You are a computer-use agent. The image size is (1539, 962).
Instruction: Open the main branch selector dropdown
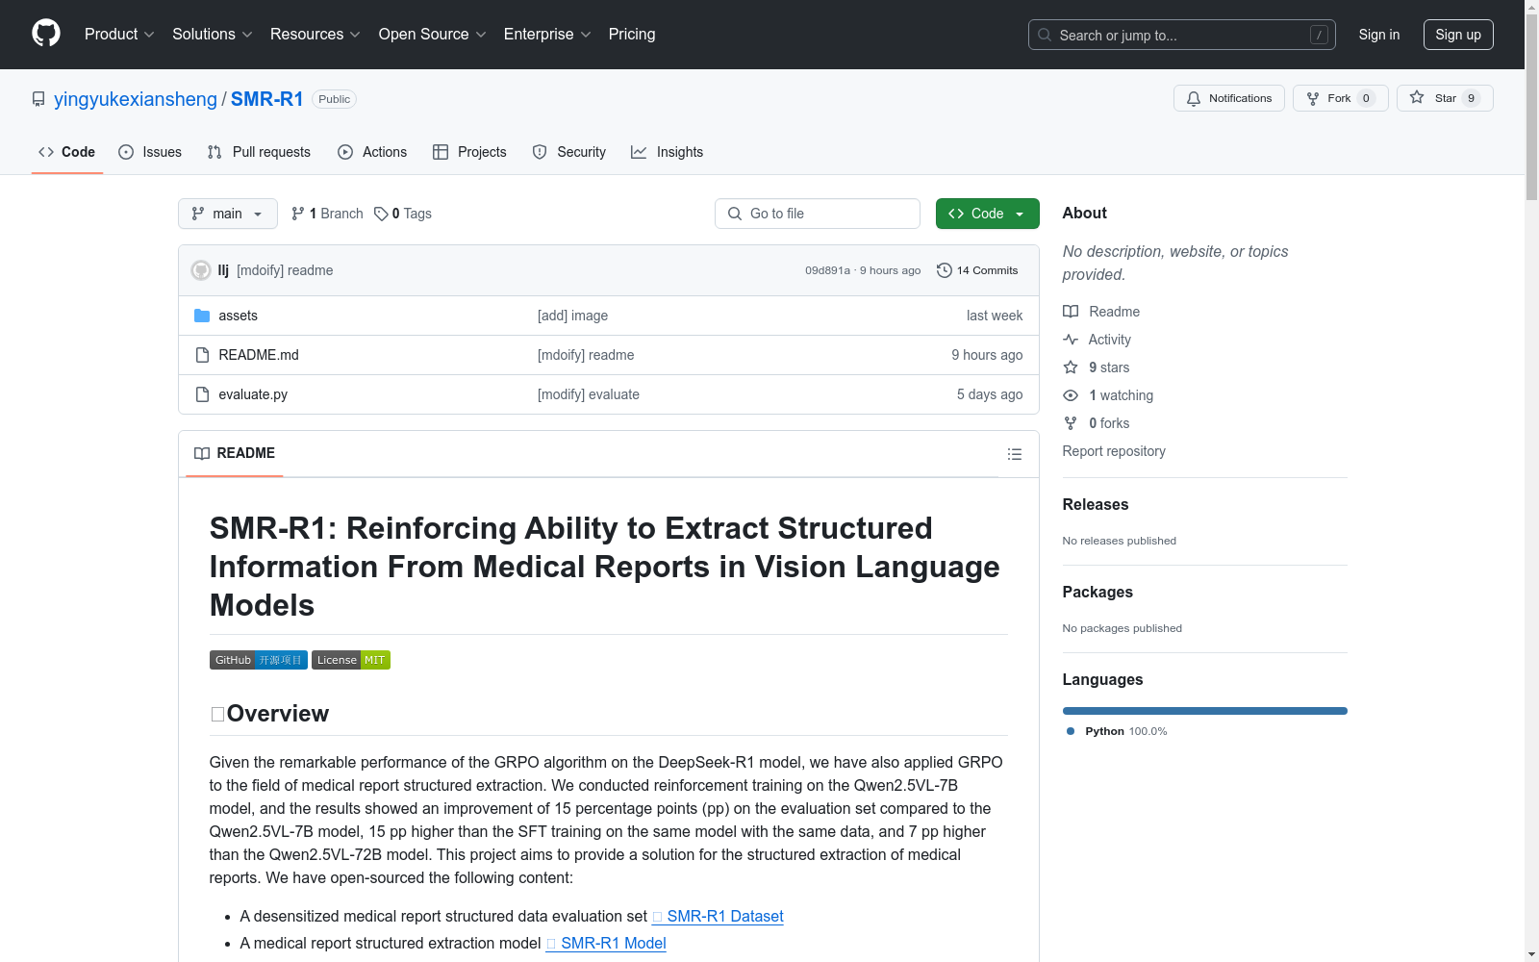(228, 214)
